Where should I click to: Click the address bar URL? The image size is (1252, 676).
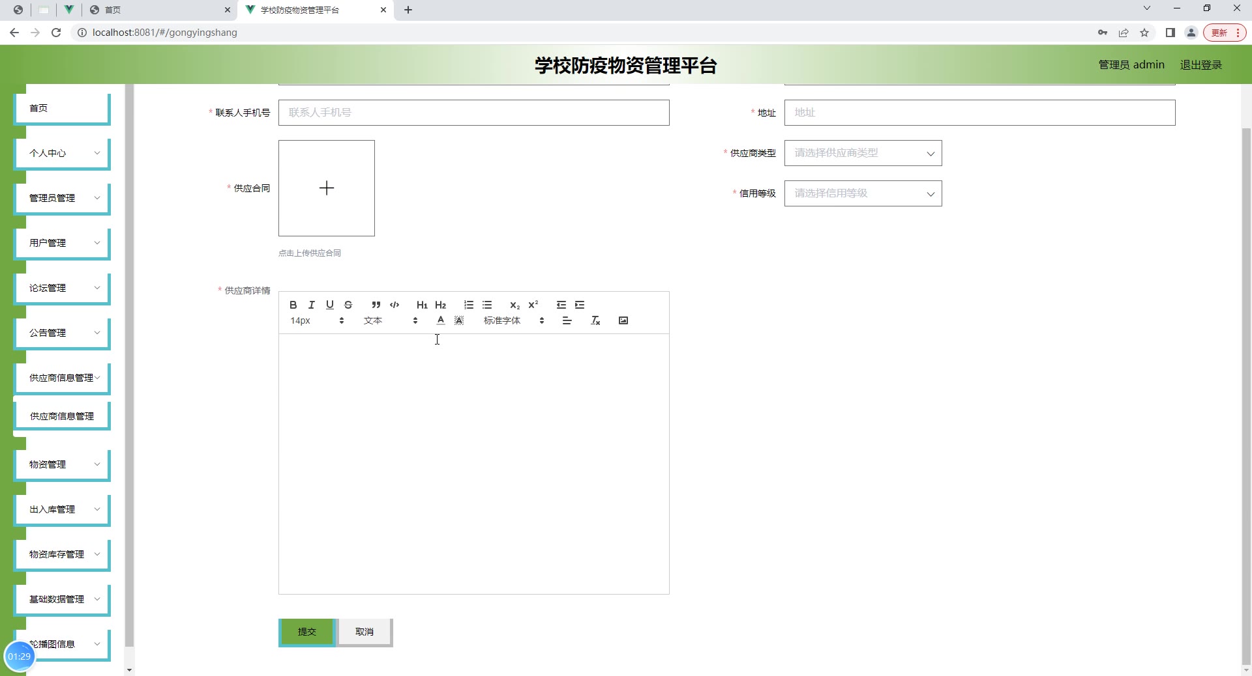164,33
